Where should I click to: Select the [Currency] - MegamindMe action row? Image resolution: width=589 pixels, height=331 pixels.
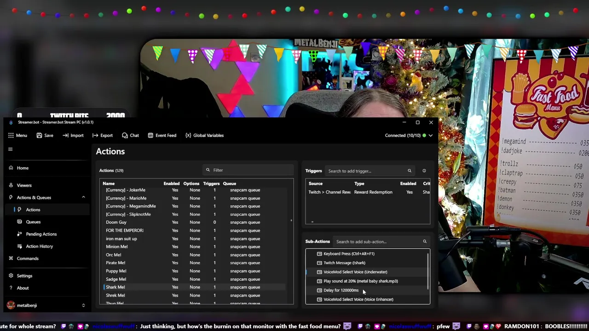tap(194, 206)
